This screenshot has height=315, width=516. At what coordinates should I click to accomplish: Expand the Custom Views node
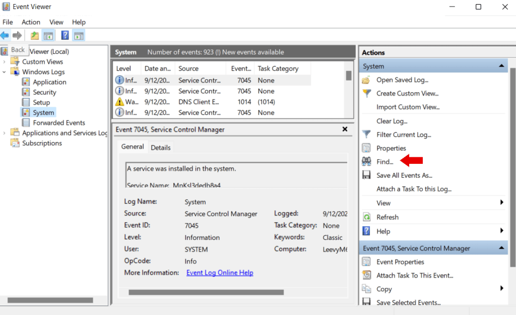[5, 61]
